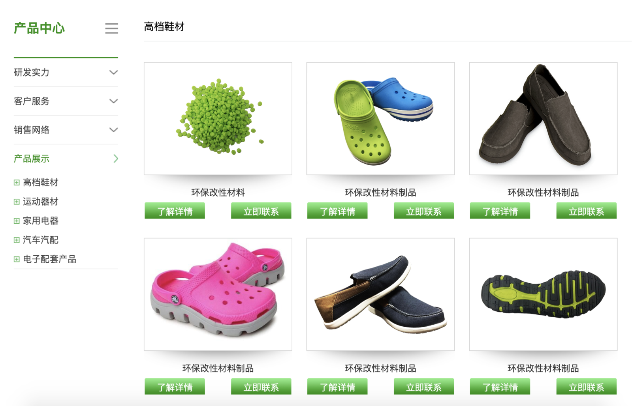
Task: Open the hamburger menu beside 产品中心
Action: (x=112, y=28)
